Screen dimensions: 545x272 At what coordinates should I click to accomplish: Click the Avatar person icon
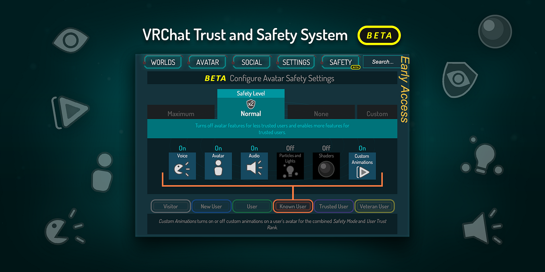218,169
